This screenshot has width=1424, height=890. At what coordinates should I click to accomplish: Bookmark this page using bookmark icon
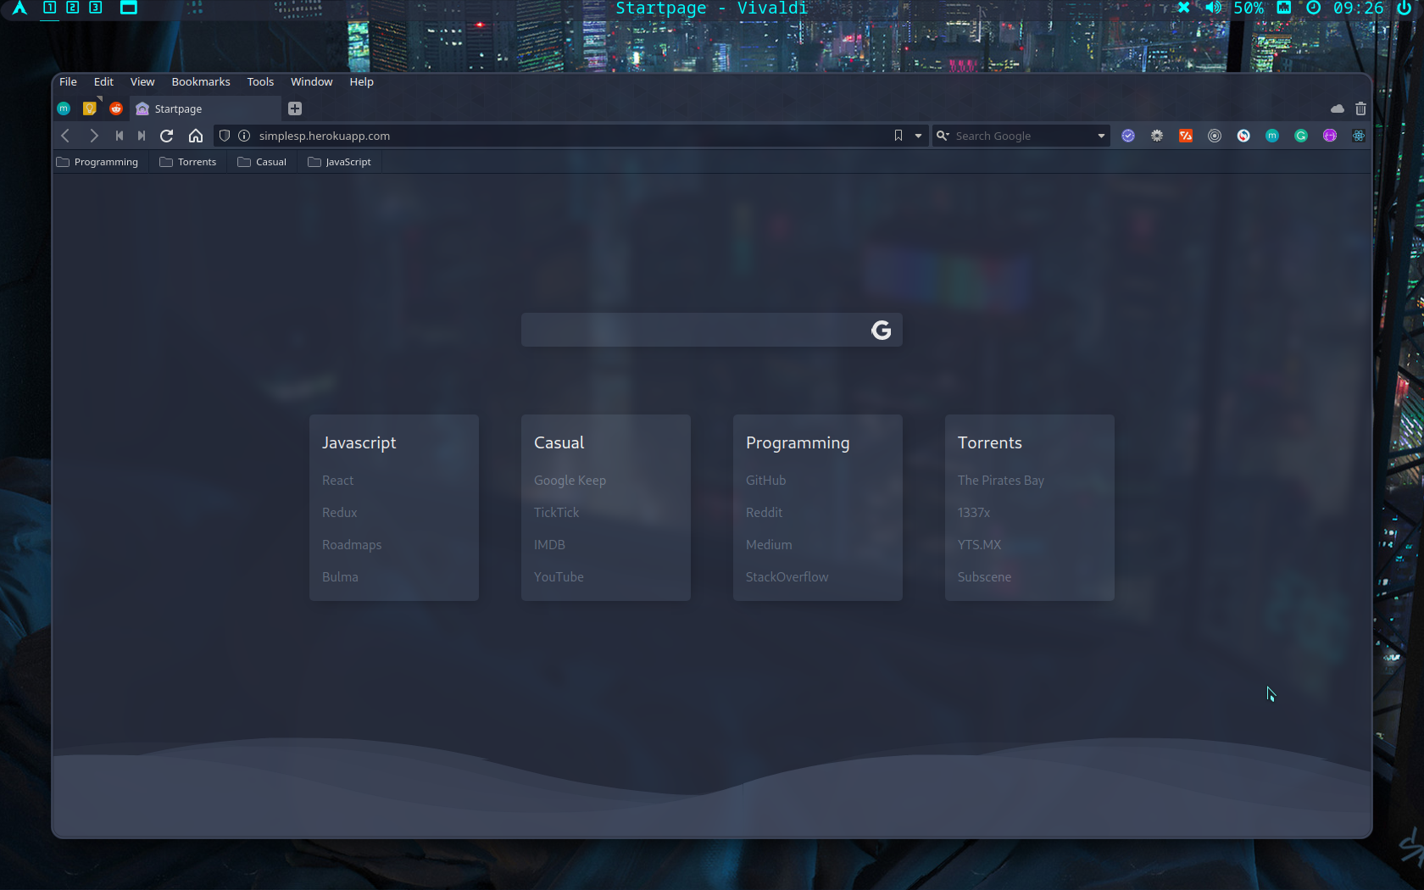(898, 136)
